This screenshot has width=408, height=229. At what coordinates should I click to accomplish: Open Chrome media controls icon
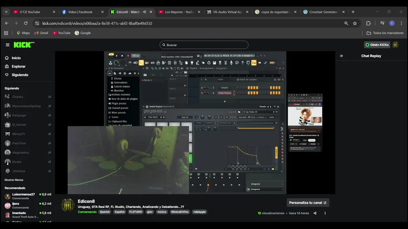point(382,23)
